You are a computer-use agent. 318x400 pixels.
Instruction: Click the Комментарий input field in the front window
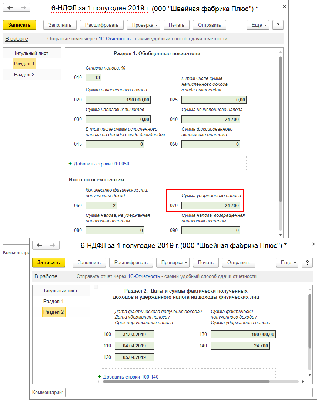189,392
